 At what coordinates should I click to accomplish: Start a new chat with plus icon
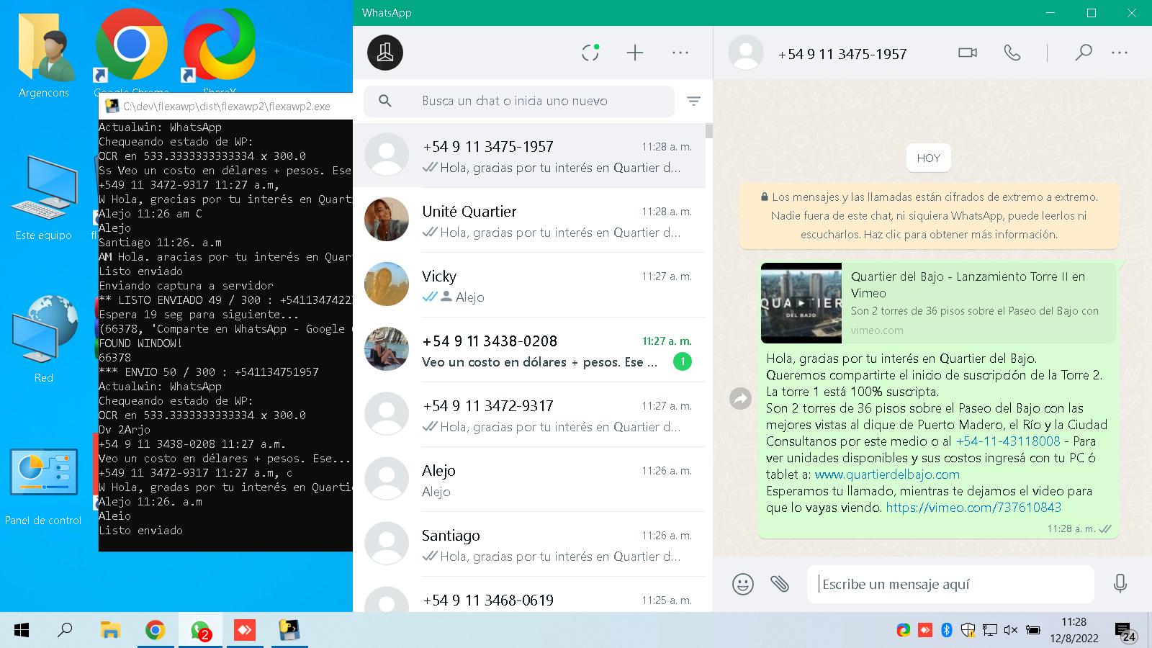pyautogui.click(x=635, y=53)
